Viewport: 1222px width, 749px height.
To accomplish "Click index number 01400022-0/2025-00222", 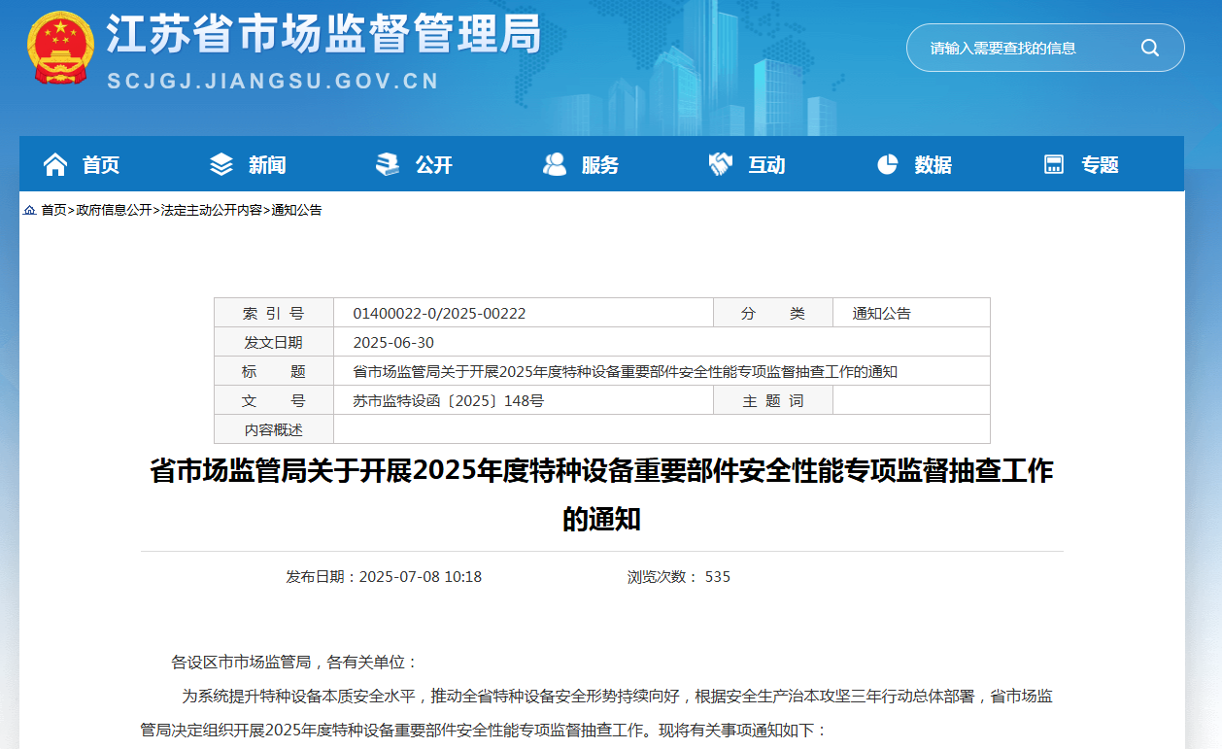I will click(x=439, y=314).
